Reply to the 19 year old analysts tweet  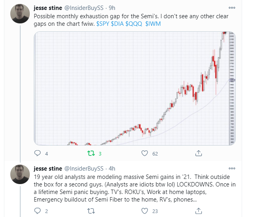(38, 211)
